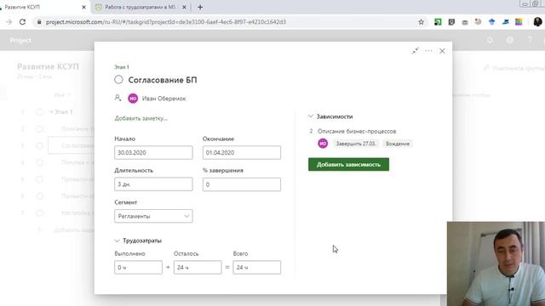Click the site lock icon in address bar

coord(39,22)
